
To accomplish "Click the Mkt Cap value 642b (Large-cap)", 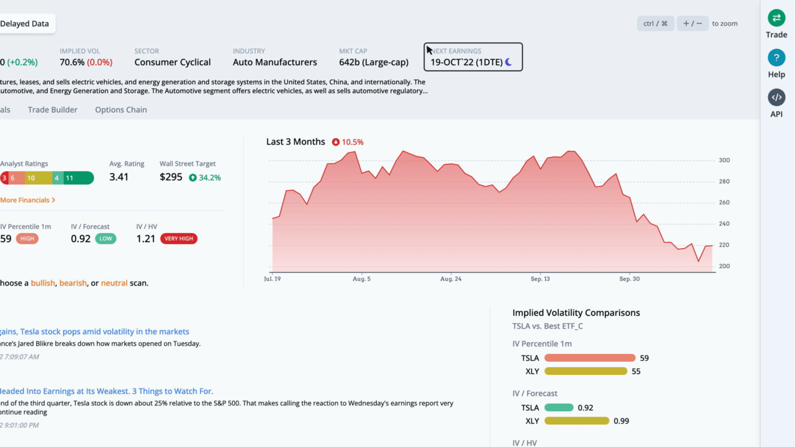I will tap(374, 62).
